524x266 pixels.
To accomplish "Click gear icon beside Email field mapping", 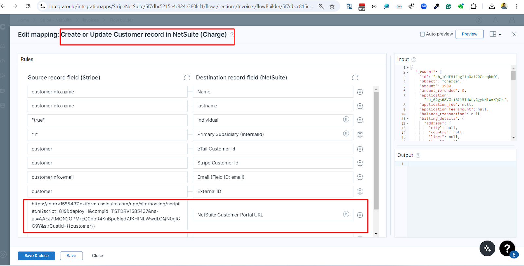I will tap(360, 177).
